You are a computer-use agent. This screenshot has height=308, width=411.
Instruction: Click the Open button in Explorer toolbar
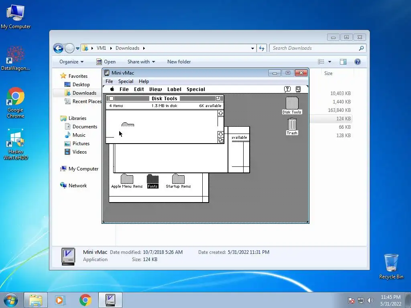pos(106,61)
